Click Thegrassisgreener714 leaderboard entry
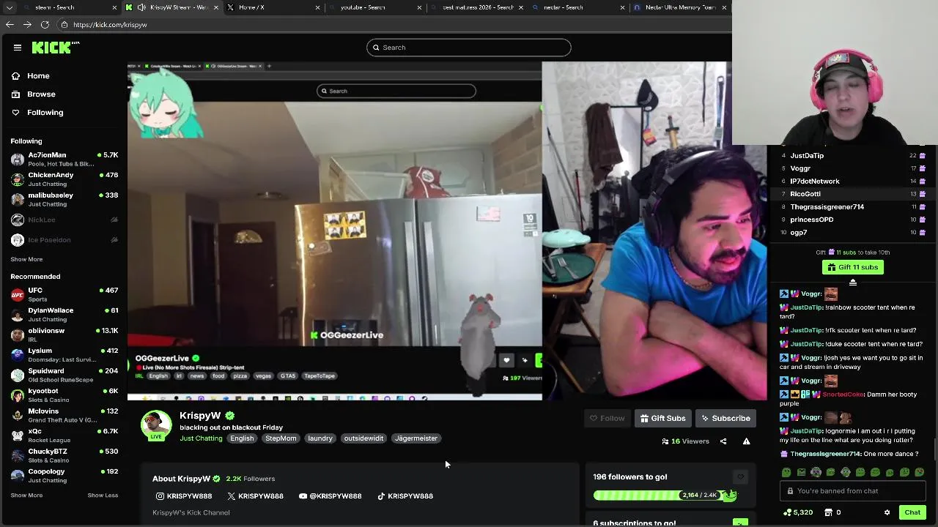The height and width of the screenshot is (527, 938). 827,207
